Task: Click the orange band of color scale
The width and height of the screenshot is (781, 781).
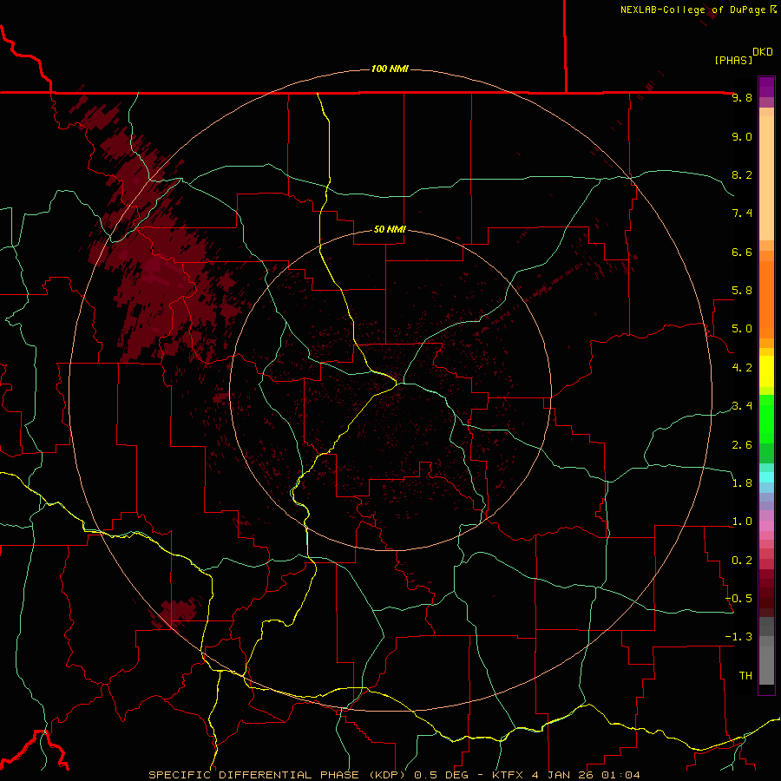Action: (766, 300)
